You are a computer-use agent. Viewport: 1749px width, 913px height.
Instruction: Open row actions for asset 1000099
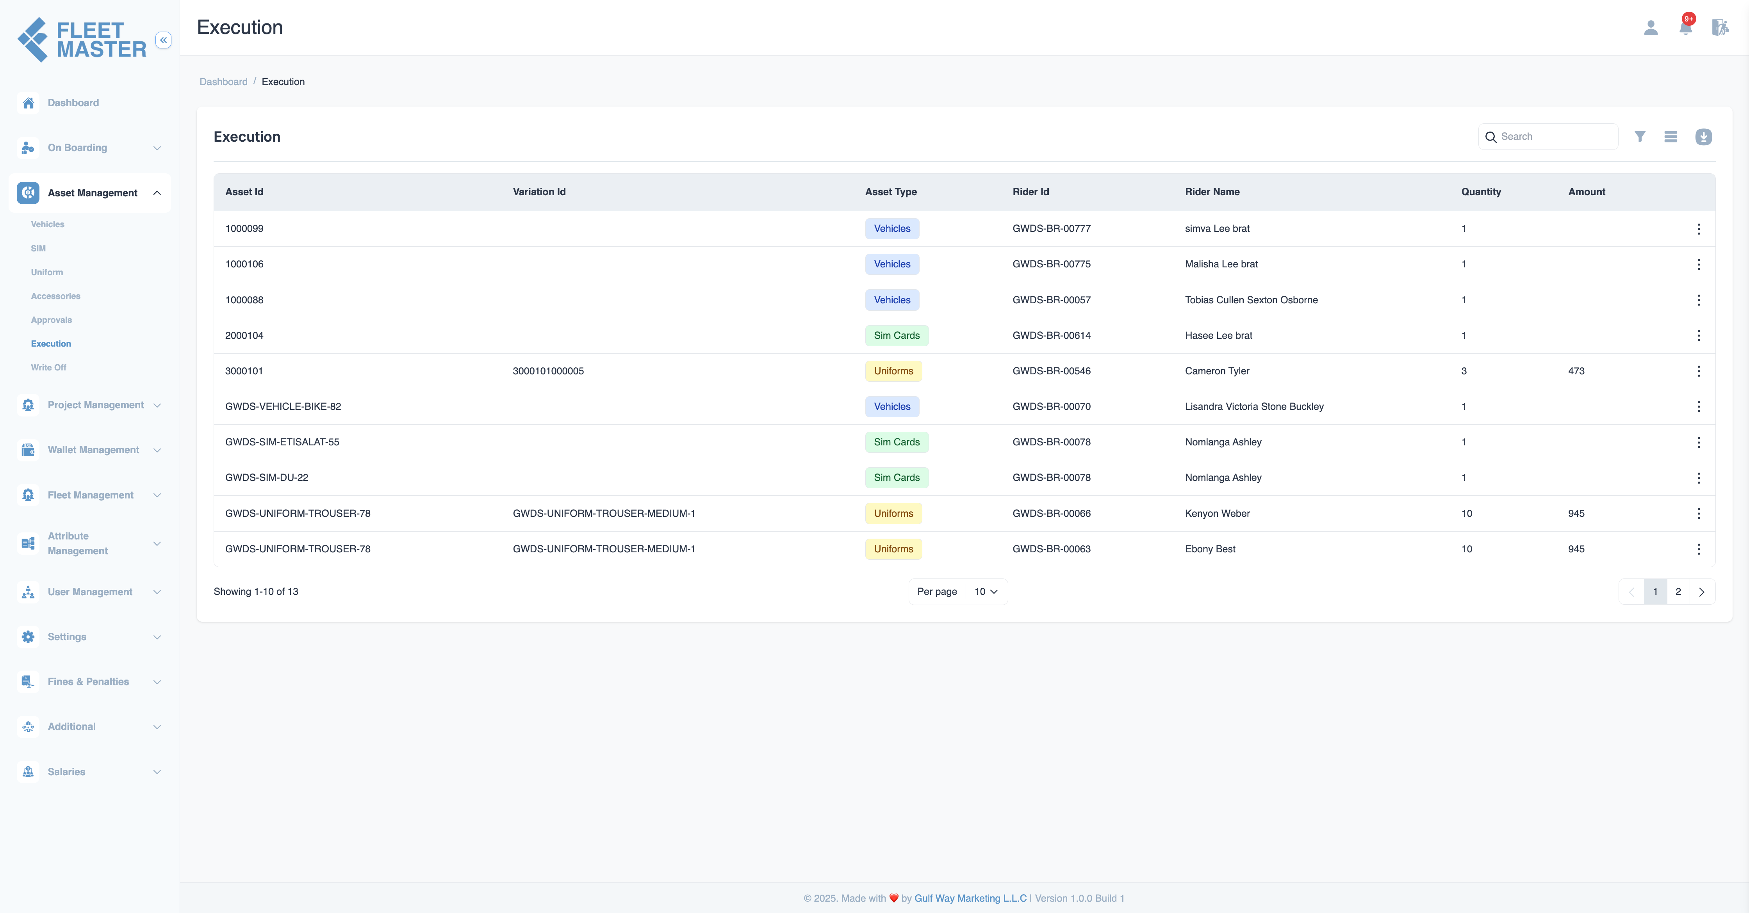[1699, 229]
